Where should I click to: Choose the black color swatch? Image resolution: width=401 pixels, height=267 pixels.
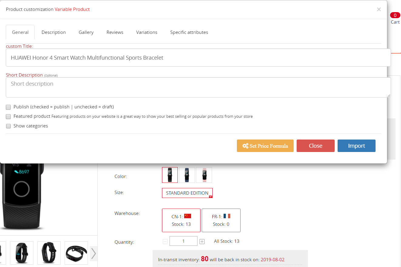pyautogui.click(x=170, y=175)
